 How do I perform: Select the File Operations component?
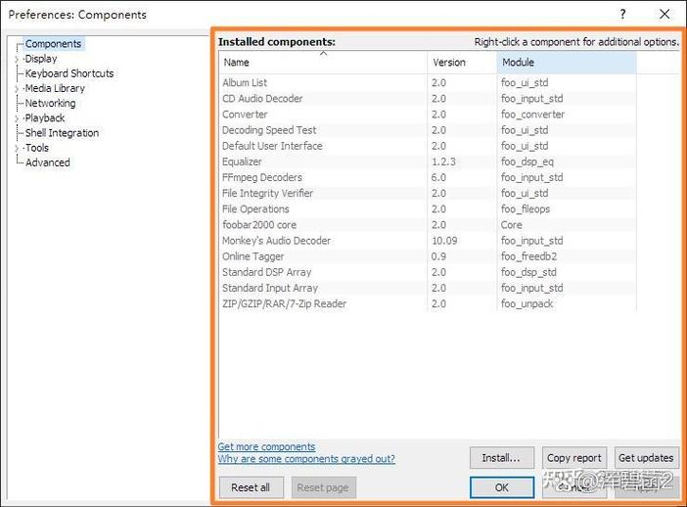[428, 208]
